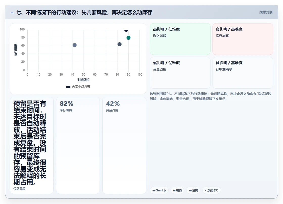The image size is (283, 204).
Task: Click the 资金占用 text in the quadrant card
Action: click(159, 69)
